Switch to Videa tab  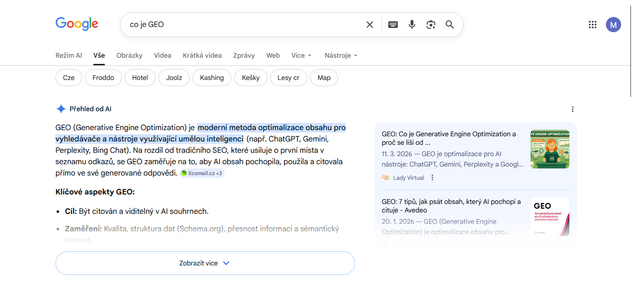tap(163, 55)
